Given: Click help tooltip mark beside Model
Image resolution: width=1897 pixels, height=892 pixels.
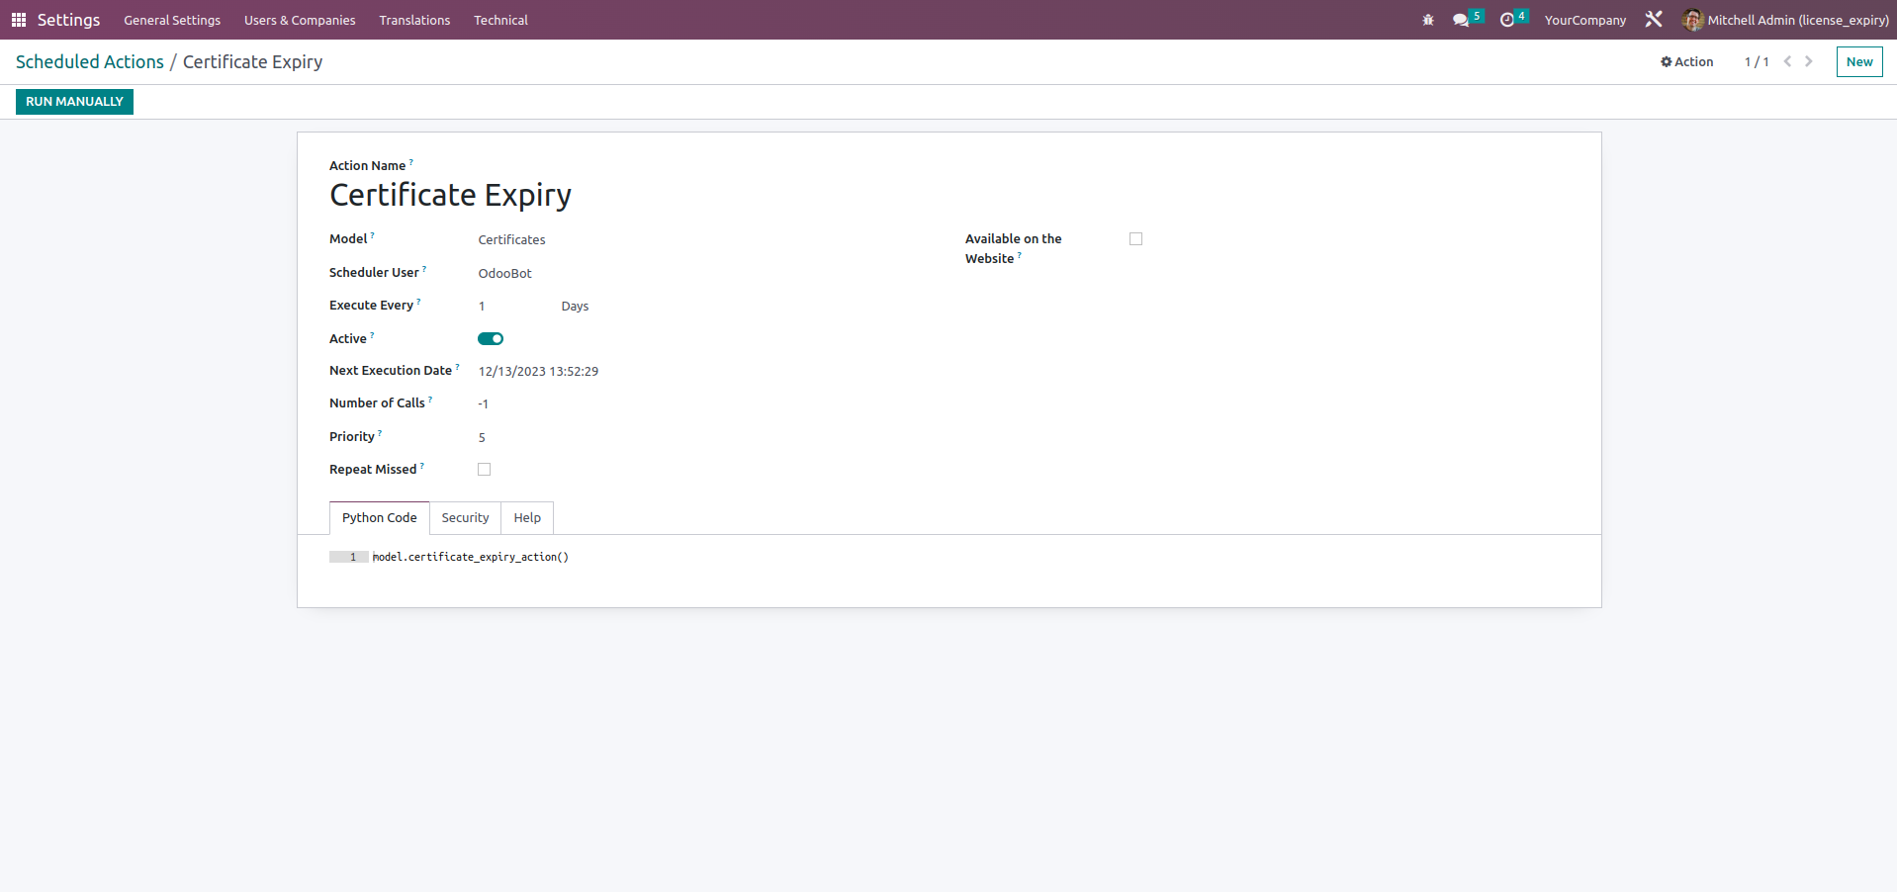Looking at the screenshot, I should point(372,235).
